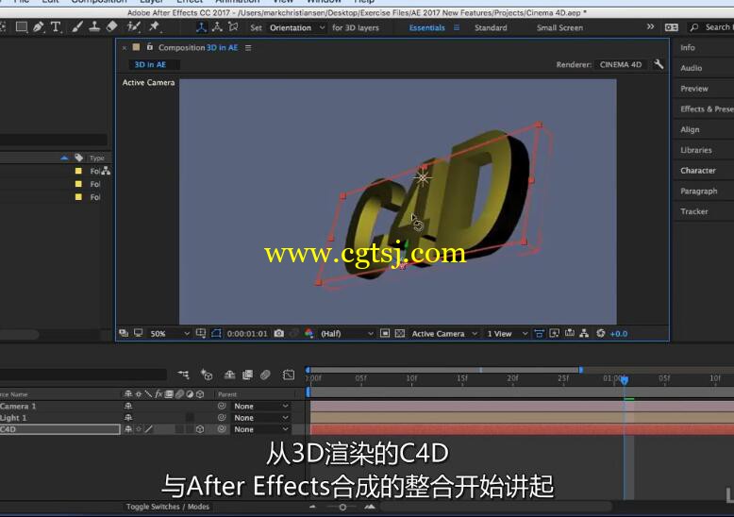Viewport: 734px width, 517px height.
Task: Expand more workspaces chevron
Action: pos(651,27)
